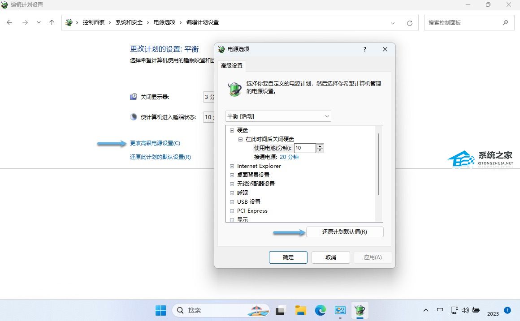
Task: Open the 更改高级电源设置(C) link
Action: (x=155, y=143)
